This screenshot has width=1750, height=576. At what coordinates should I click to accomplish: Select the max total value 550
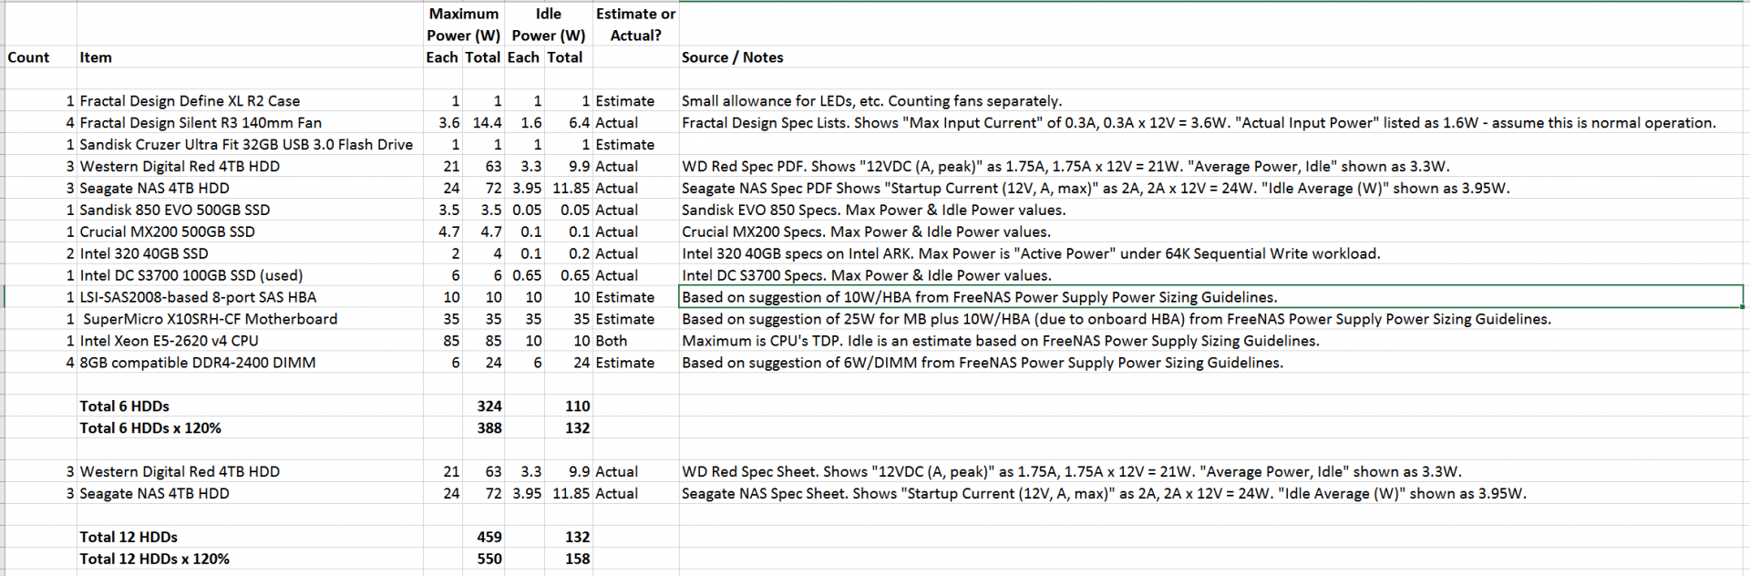[489, 561]
